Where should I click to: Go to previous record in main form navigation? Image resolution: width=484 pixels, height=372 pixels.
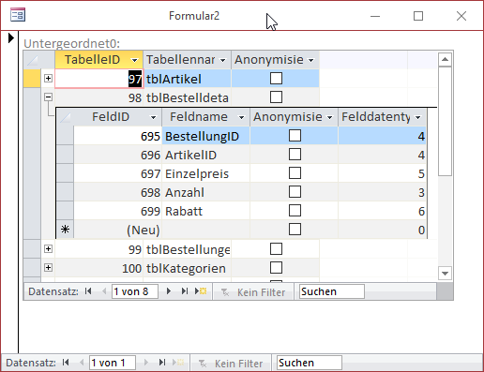tap(82, 363)
